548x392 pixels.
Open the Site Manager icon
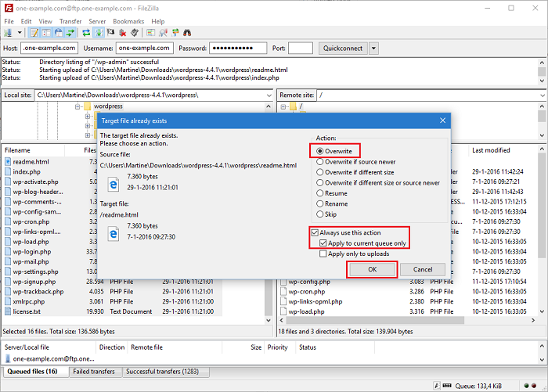tap(8, 33)
